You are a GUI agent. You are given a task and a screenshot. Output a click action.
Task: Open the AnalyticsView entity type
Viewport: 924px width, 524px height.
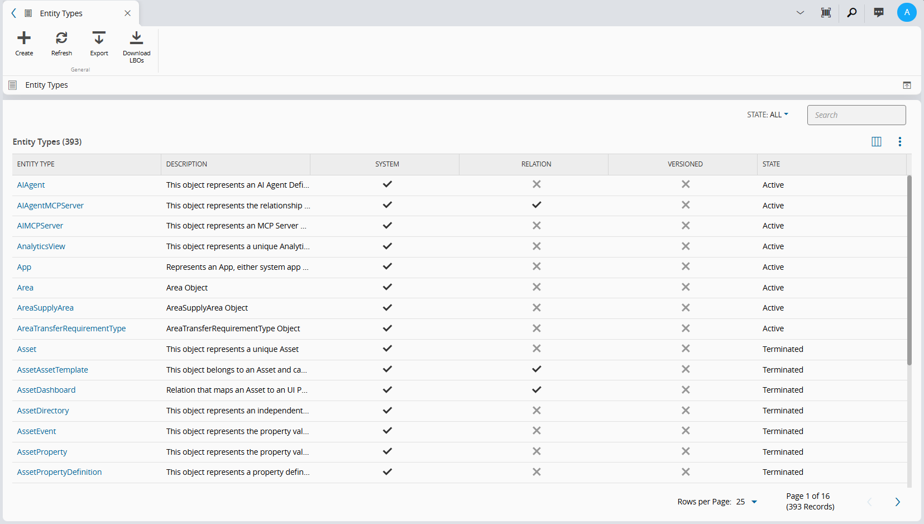(41, 246)
